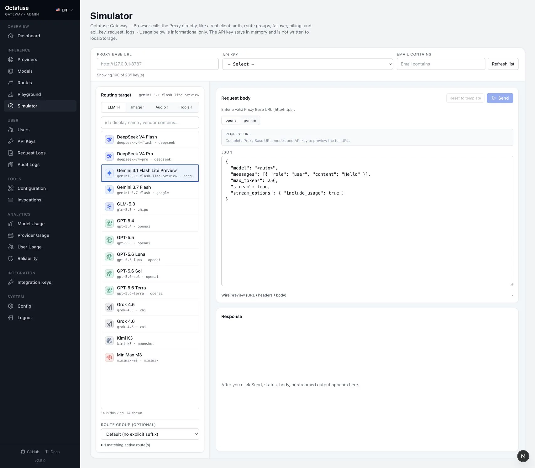Select the gemini format tab
This screenshot has height=468, width=535.
pos(250,120)
